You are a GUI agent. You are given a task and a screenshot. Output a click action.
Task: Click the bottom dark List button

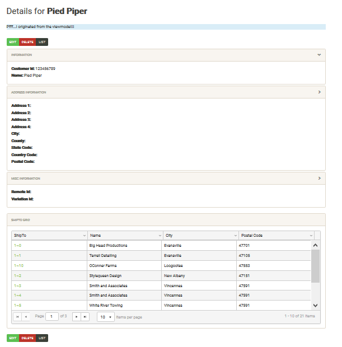click(x=42, y=338)
